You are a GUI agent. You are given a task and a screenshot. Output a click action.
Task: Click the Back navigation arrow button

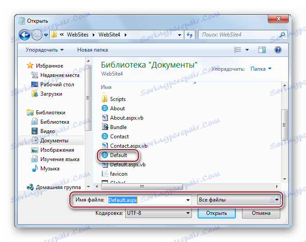point(24,35)
